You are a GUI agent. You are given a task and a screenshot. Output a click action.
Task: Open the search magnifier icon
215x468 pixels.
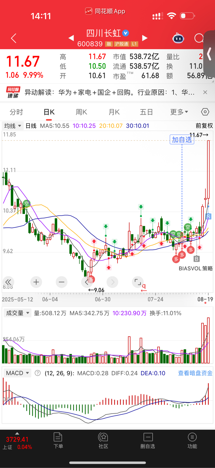[x=199, y=38]
